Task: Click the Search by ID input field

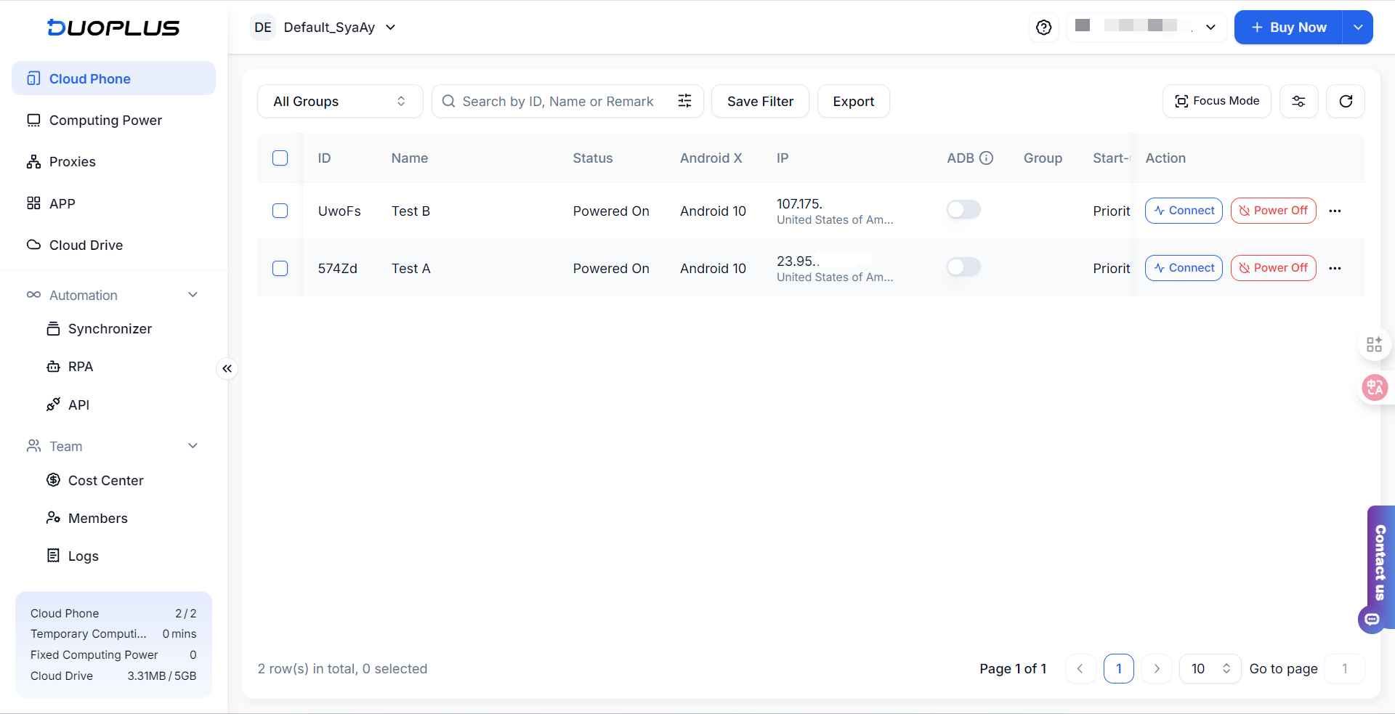Action: pos(557,101)
